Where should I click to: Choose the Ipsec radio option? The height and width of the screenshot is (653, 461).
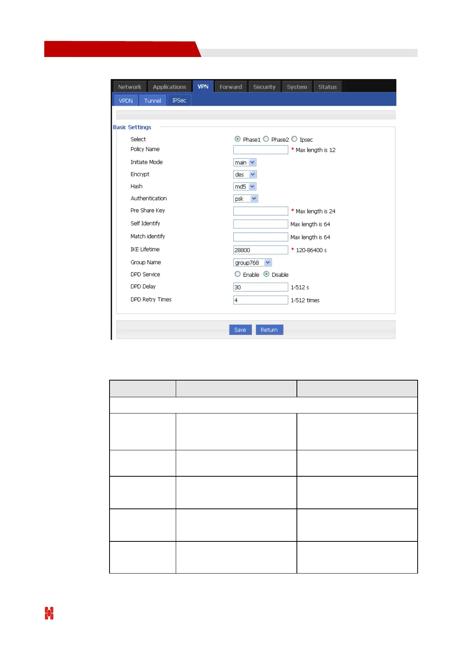coord(295,139)
